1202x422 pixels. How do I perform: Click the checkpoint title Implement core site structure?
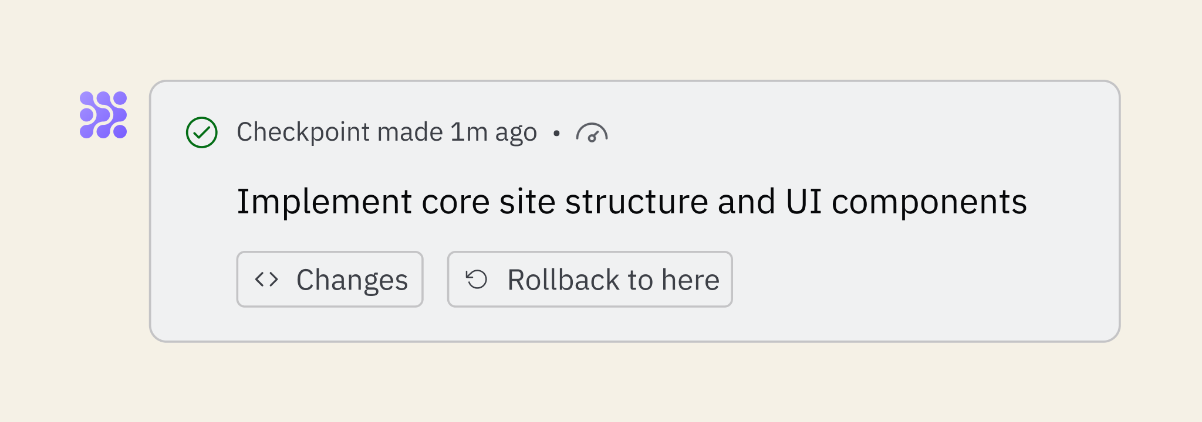click(x=632, y=202)
